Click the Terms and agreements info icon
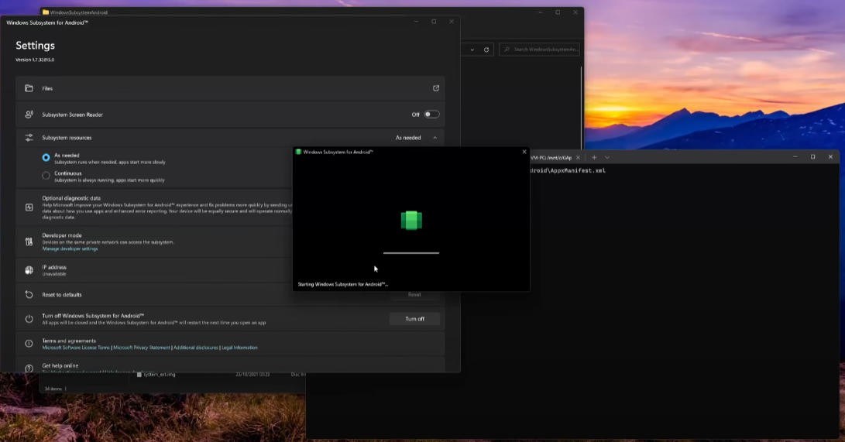Screen dimensions: 845x442 [x=29, y=344]
